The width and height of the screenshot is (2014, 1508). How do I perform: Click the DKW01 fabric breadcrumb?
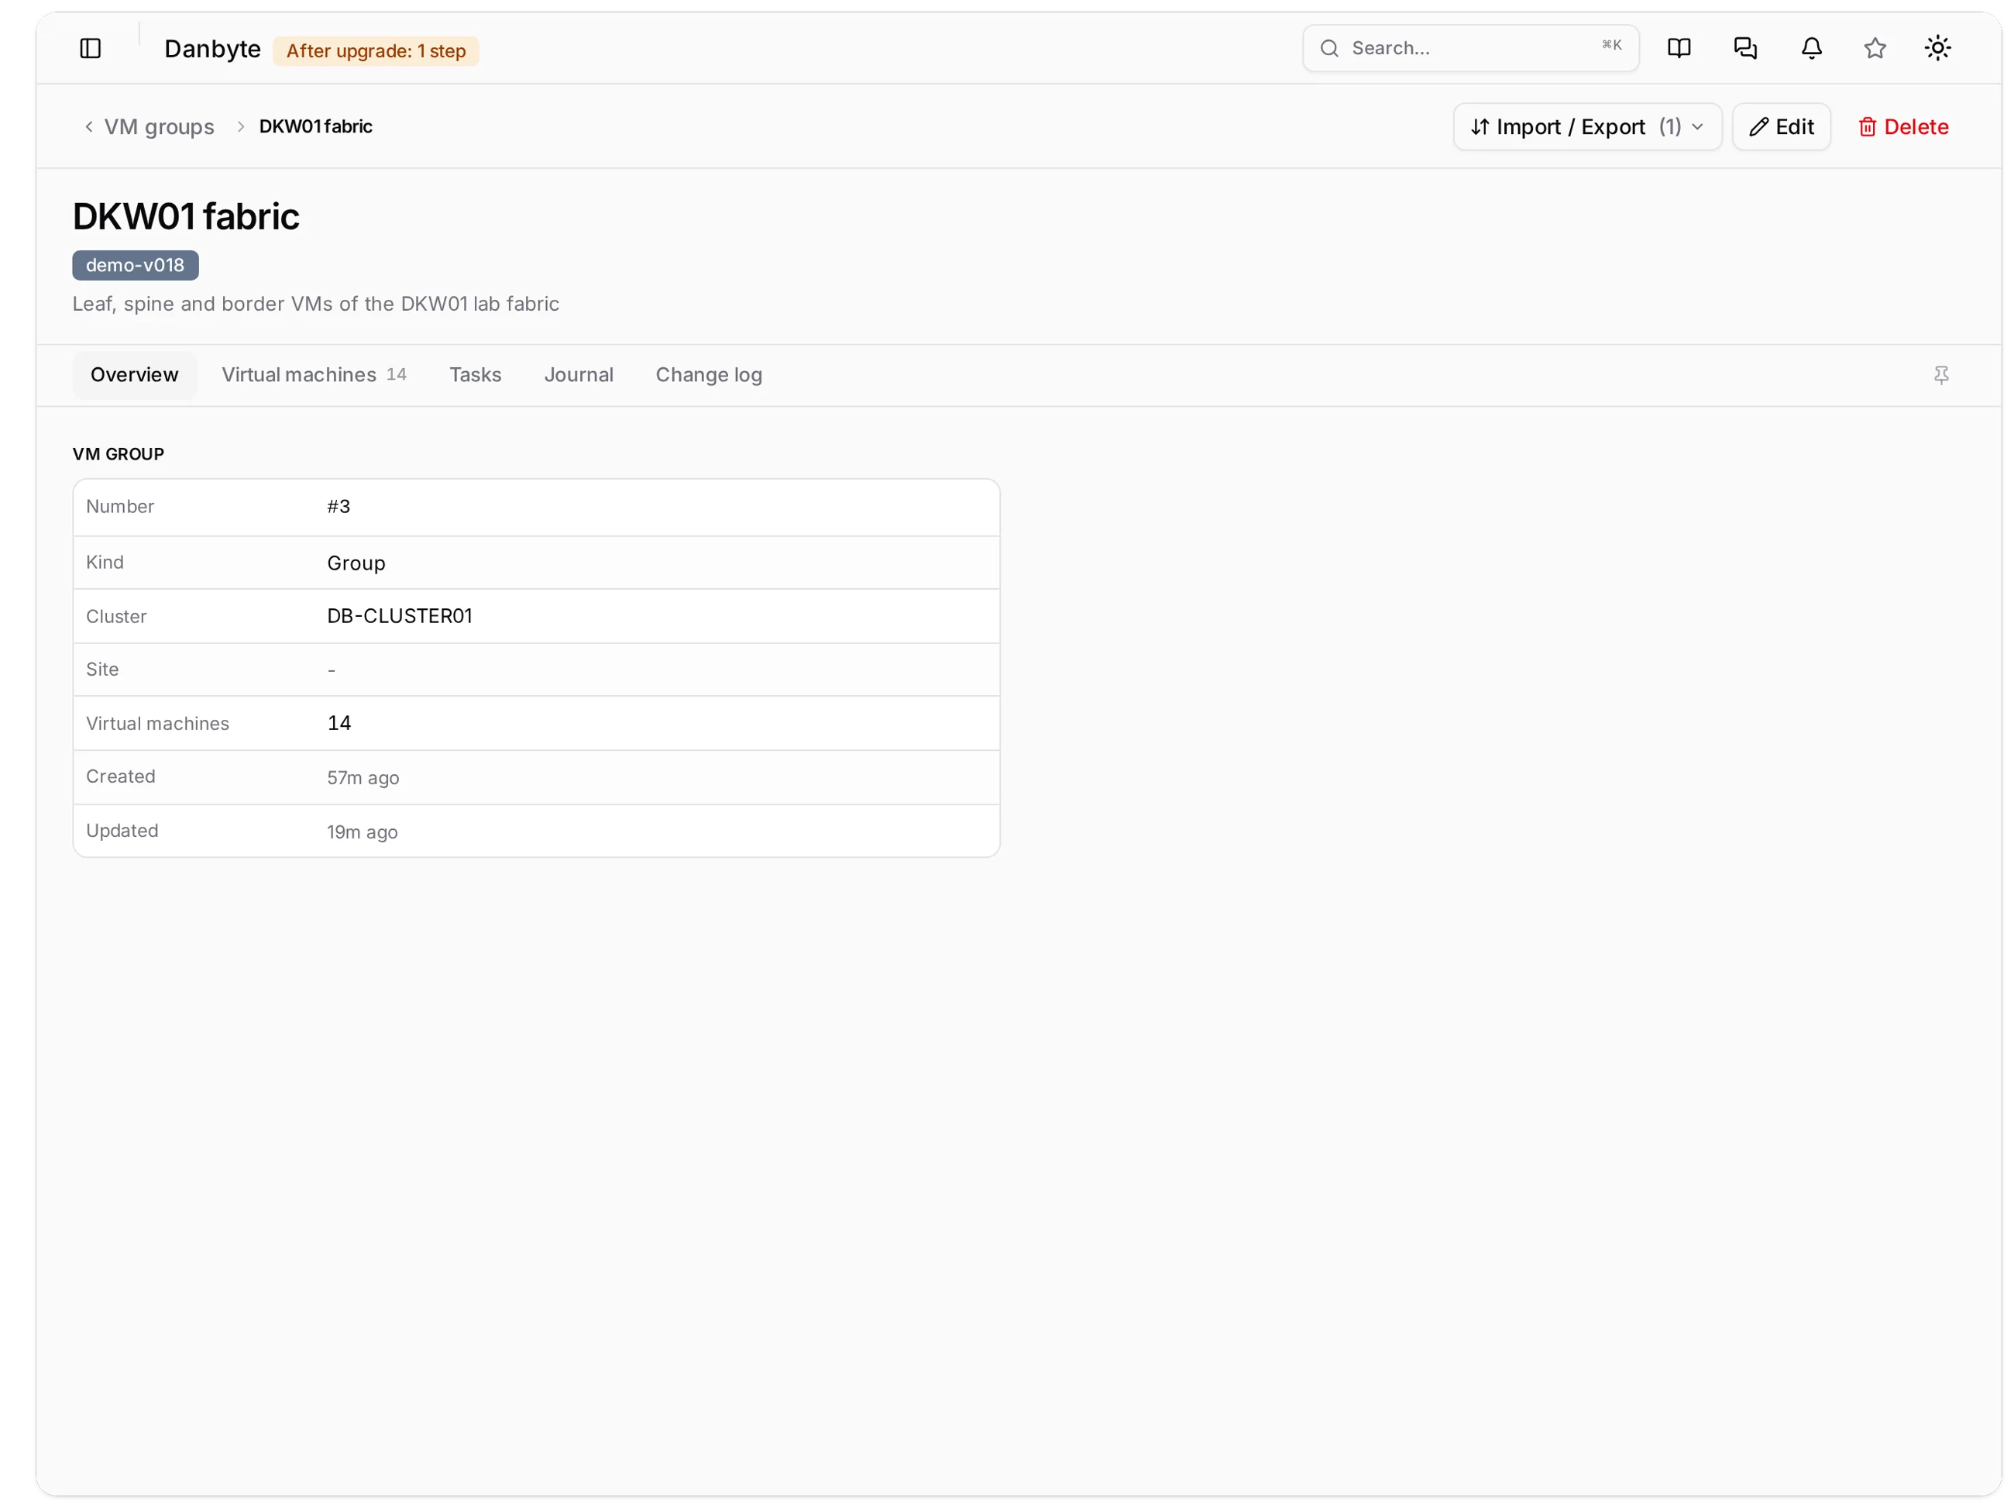pyautogui.click(x=315, y=126)
